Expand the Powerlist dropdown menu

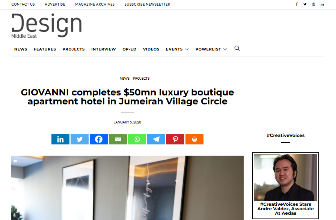pos(211,49)
